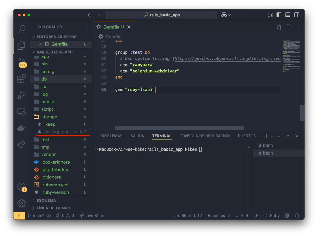
Task: Open the Extensions view icon
Action: tap(21, 79)
